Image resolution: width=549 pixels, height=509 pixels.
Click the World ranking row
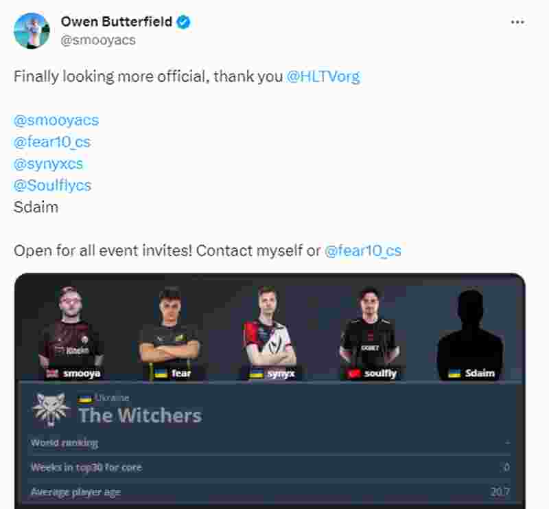pos(270,443)
